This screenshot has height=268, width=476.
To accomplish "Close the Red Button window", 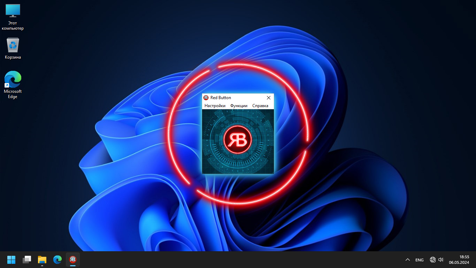I will [x=269, y=98].
